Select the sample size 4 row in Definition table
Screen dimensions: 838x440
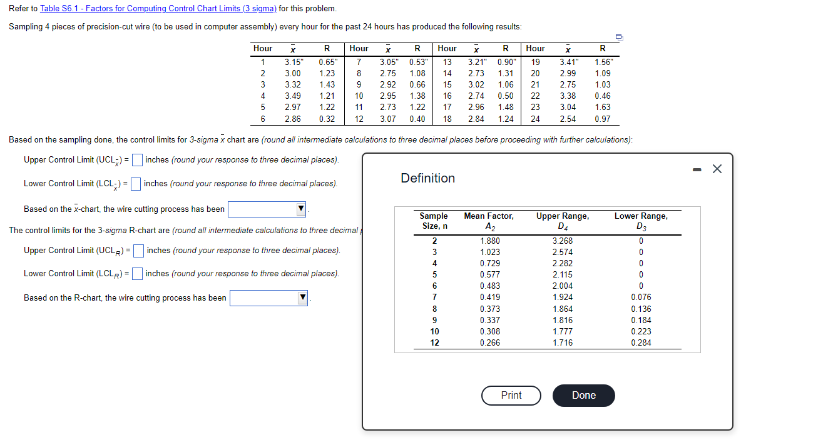point(434,263)
